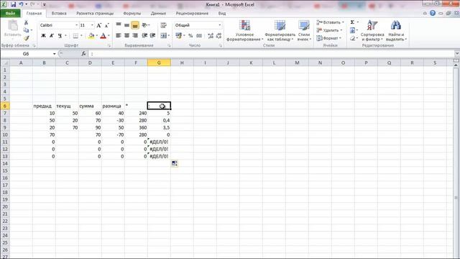Click Удалить cells button
The height and width of the screenshot is (259, 460).
tap(328, 30)
